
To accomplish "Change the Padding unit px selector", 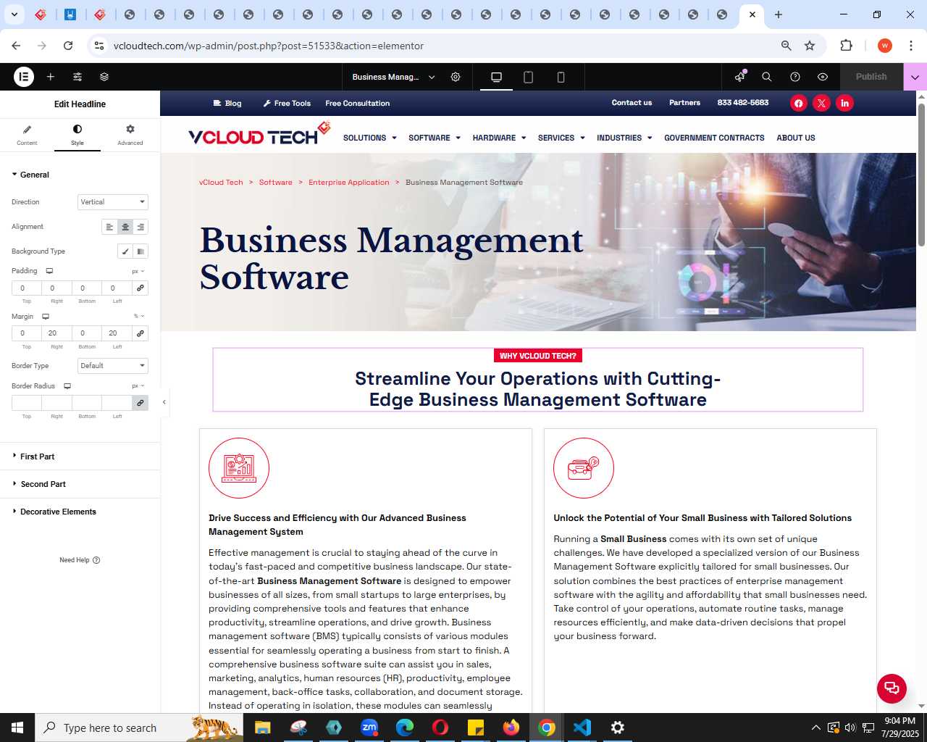I will [x=138, y=271].
